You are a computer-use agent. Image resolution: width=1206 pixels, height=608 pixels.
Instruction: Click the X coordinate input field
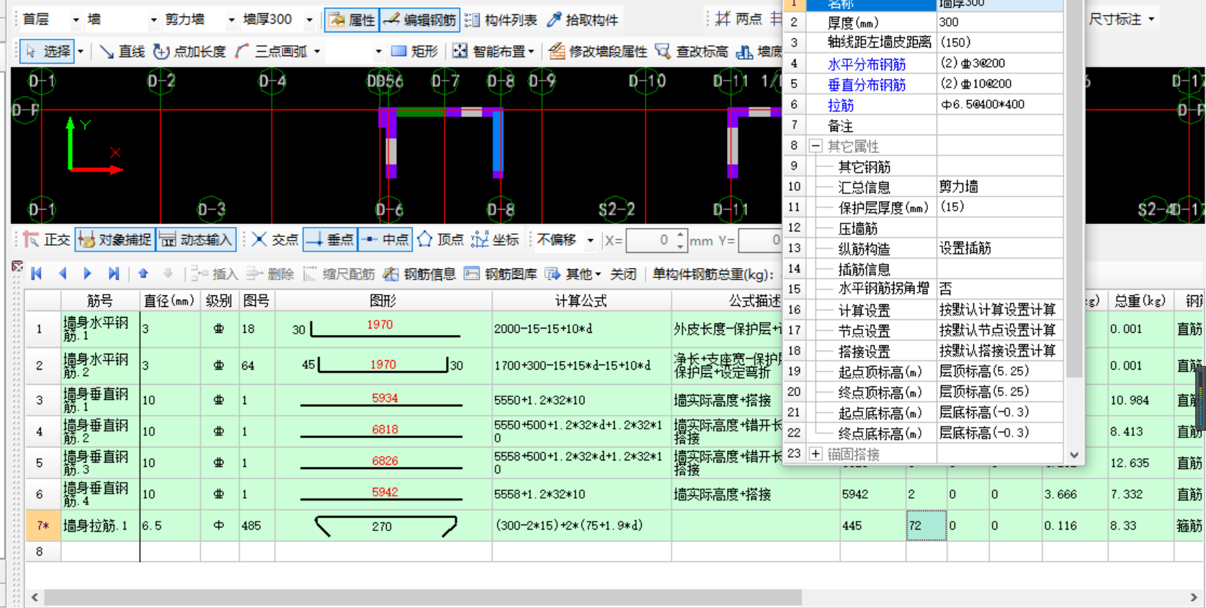(x=651, y=240)
